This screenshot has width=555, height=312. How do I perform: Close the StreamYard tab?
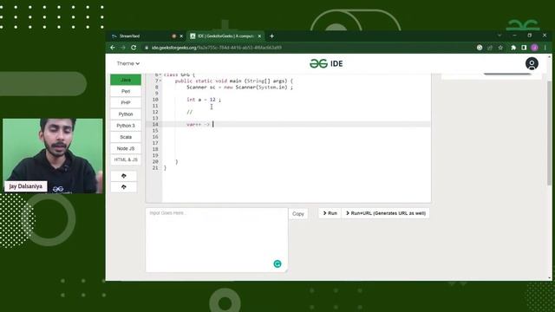(x=181, y=36)
